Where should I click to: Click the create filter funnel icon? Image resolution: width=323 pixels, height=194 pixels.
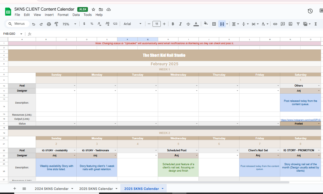pos(298,24)
